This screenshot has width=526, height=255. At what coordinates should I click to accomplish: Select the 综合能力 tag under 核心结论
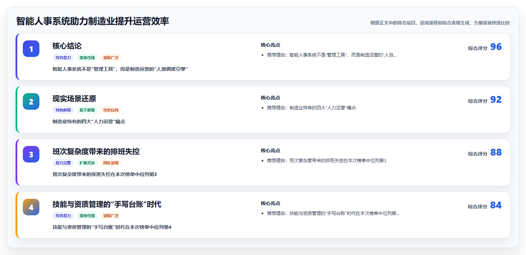pos(63,58)
